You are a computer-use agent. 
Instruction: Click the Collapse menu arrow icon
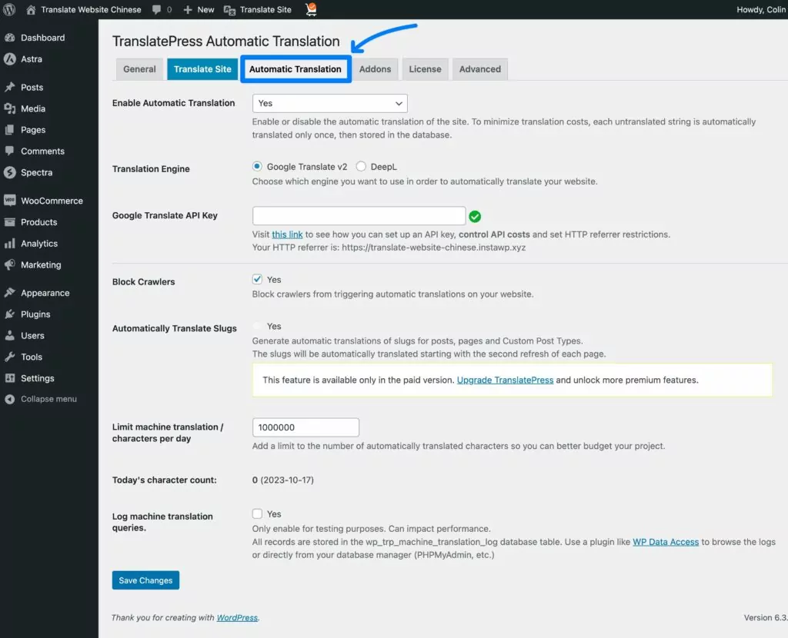coord(9,399)
